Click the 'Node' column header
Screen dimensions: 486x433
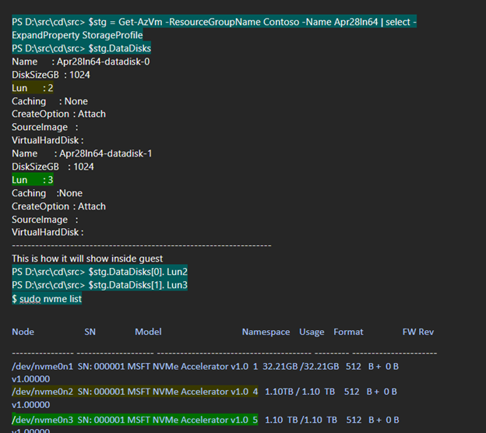(23, 332)
